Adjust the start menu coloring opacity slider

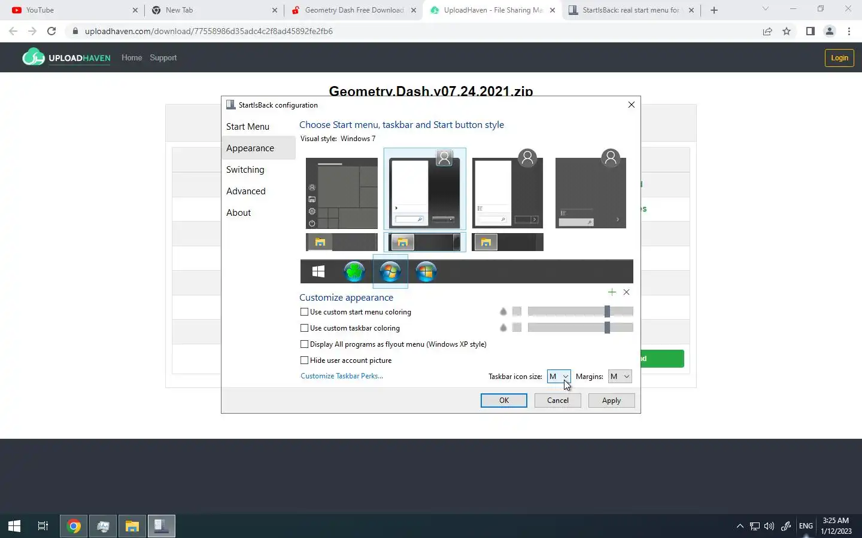(580, 311)
